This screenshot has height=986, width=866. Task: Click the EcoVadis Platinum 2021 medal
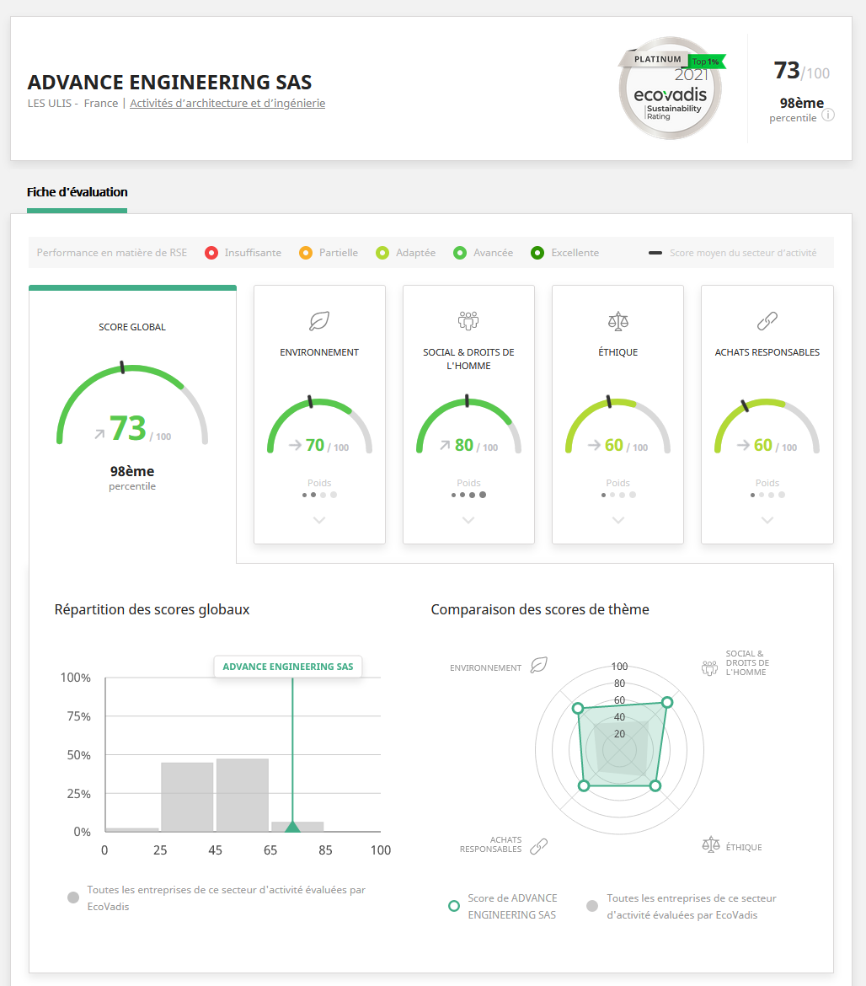(670, 88)
